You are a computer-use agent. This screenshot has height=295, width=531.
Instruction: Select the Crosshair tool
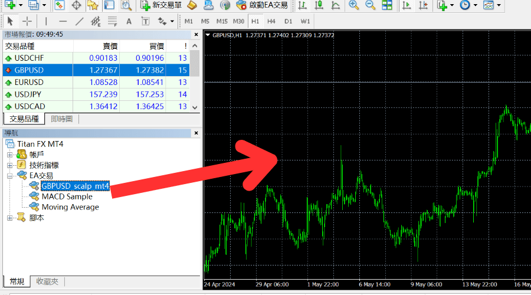[x=27, y=21]
